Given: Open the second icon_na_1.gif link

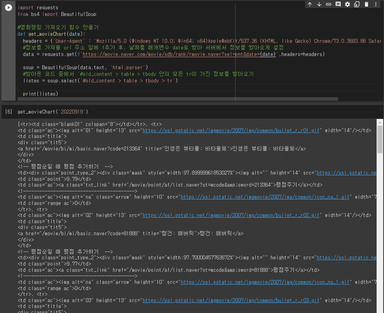Looking at the screenshot, I should [265, 282].
